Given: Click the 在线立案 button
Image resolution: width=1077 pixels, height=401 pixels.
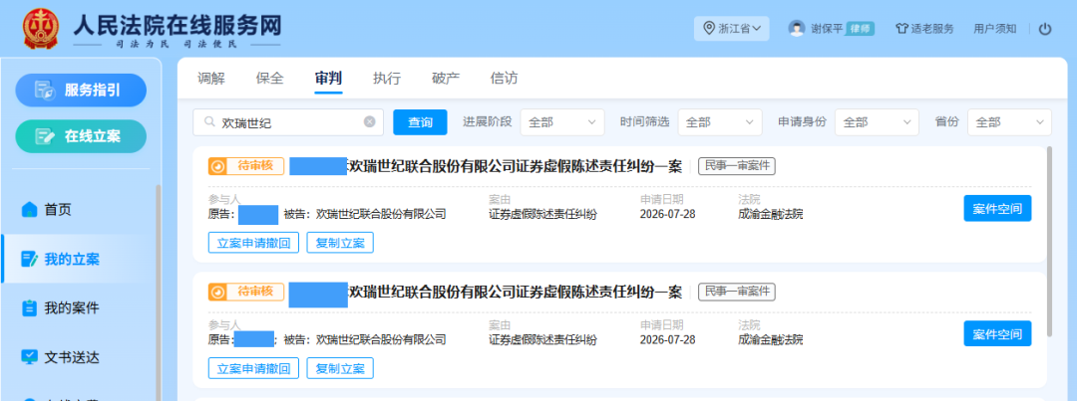Looking at the screenshot, I should (x=81, y=136).
